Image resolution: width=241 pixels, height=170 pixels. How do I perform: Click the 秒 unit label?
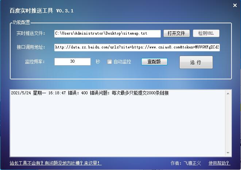pos(98,62)
